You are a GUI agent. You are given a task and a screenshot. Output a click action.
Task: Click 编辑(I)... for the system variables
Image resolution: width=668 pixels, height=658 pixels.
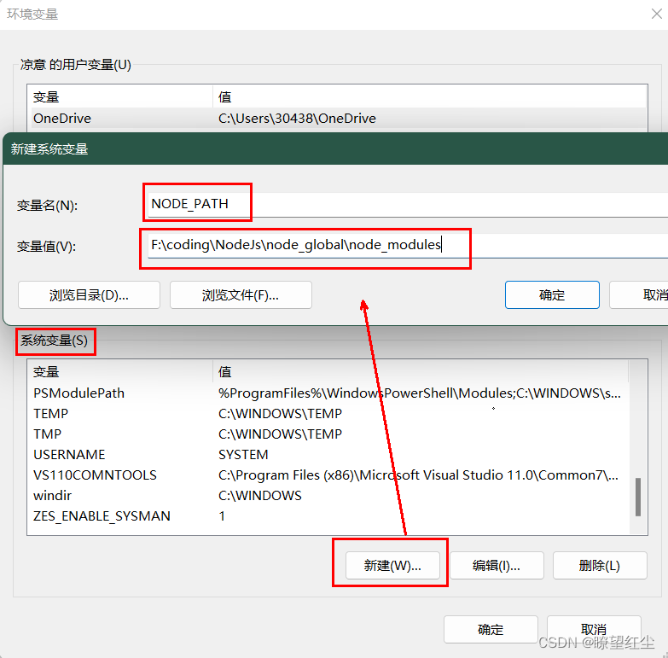point(497,566)
